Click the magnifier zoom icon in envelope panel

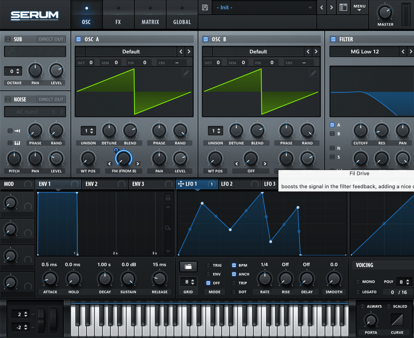click(x=168, y=228)
